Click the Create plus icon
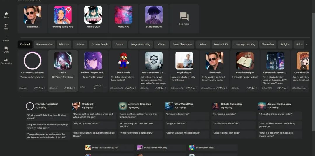315x156 pixels. [x=6, y=37]
